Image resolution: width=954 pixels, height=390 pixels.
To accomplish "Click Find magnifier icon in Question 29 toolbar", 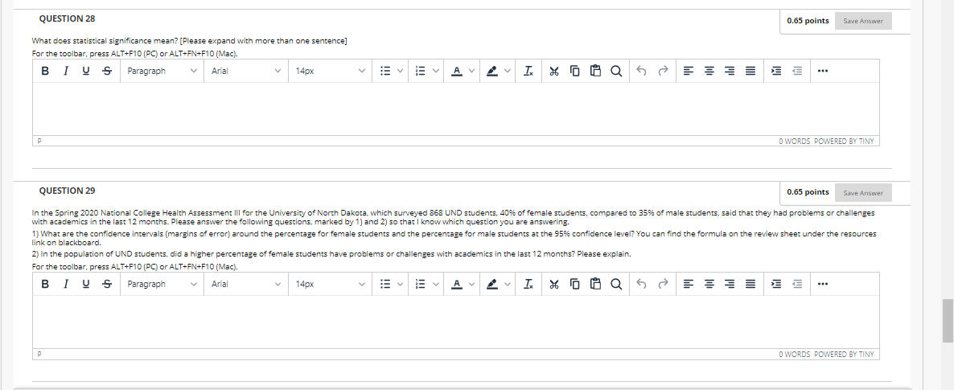I will click(616, 284).
